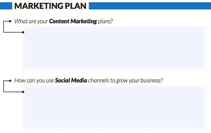Viewport: 211px width, 133px height.
Task: Click the bold Content Marketing text
Action: tap(73, 21)
